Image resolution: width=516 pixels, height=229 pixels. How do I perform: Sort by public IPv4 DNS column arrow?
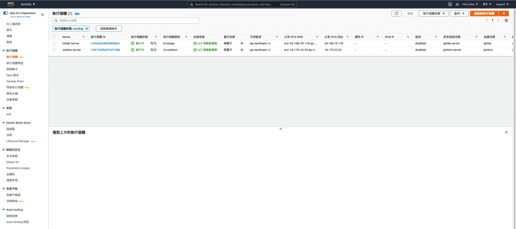317,37
